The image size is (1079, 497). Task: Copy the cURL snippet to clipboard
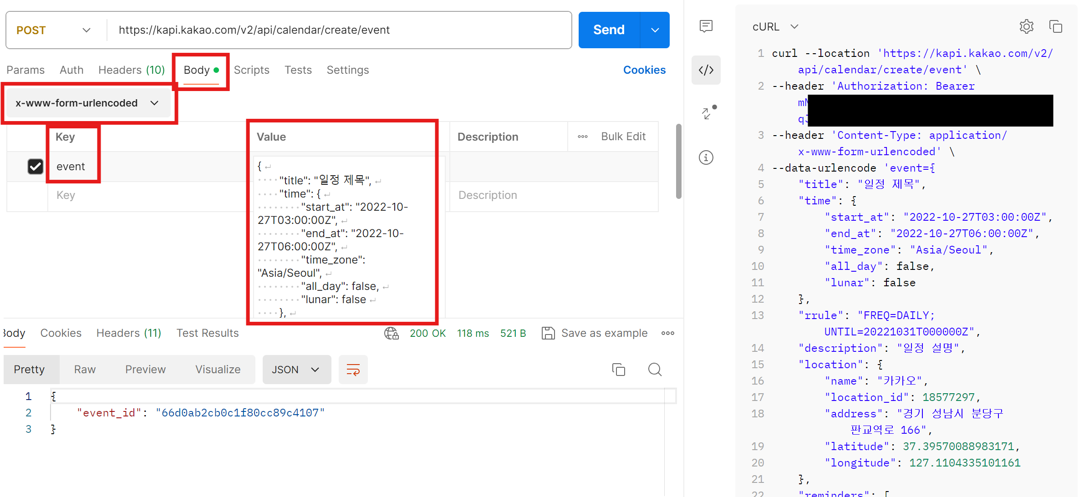click(x=1055, y=27)
